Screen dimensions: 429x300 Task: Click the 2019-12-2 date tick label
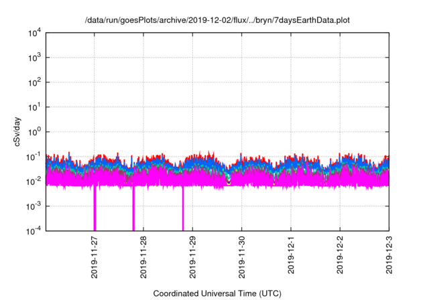[x=340, y=259]
